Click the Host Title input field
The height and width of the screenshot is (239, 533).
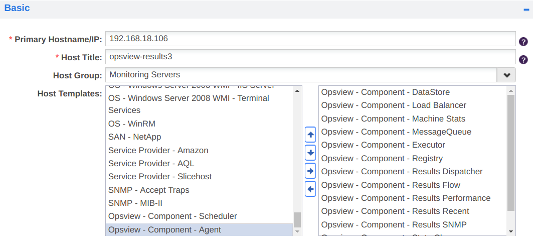tap(310, 57)
